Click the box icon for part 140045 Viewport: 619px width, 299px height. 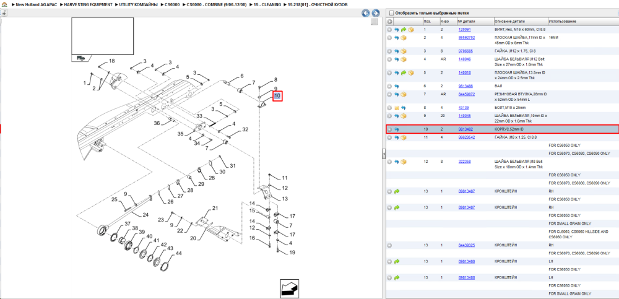pyautogui.click(x=404, y=116)
